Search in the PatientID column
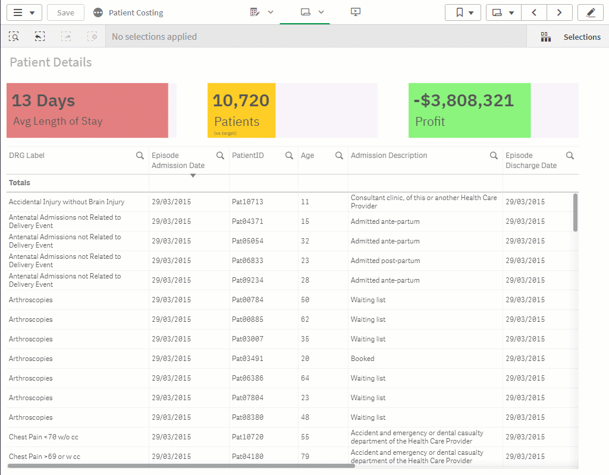Viewport: 609px width, 475px height. (289, 156)
